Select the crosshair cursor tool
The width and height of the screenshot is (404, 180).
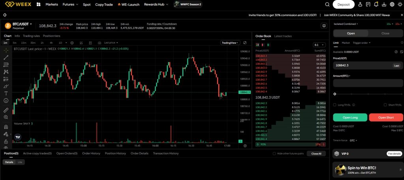pos(6,50)
